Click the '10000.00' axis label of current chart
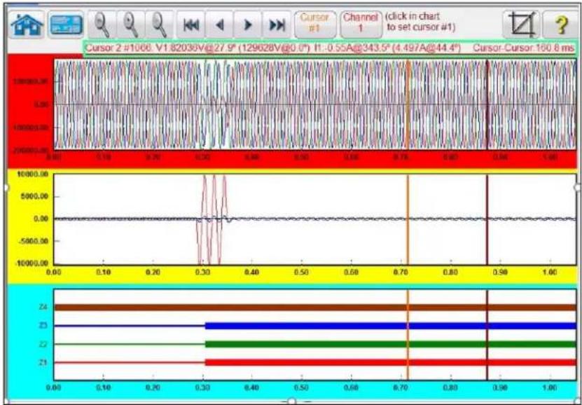The image size is (582, 405). pos(32,174)
